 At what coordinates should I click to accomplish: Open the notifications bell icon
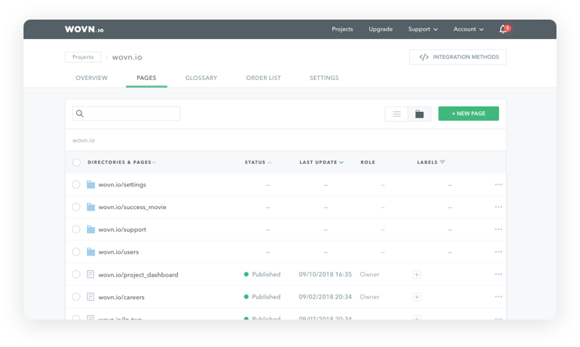coord(503,29)
